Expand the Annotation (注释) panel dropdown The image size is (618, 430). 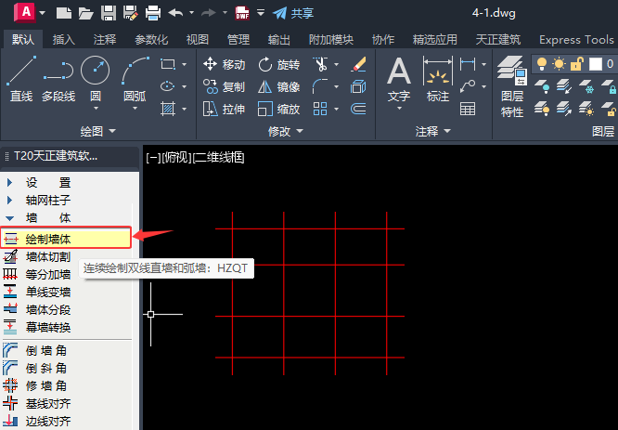(x=447, y=131)
